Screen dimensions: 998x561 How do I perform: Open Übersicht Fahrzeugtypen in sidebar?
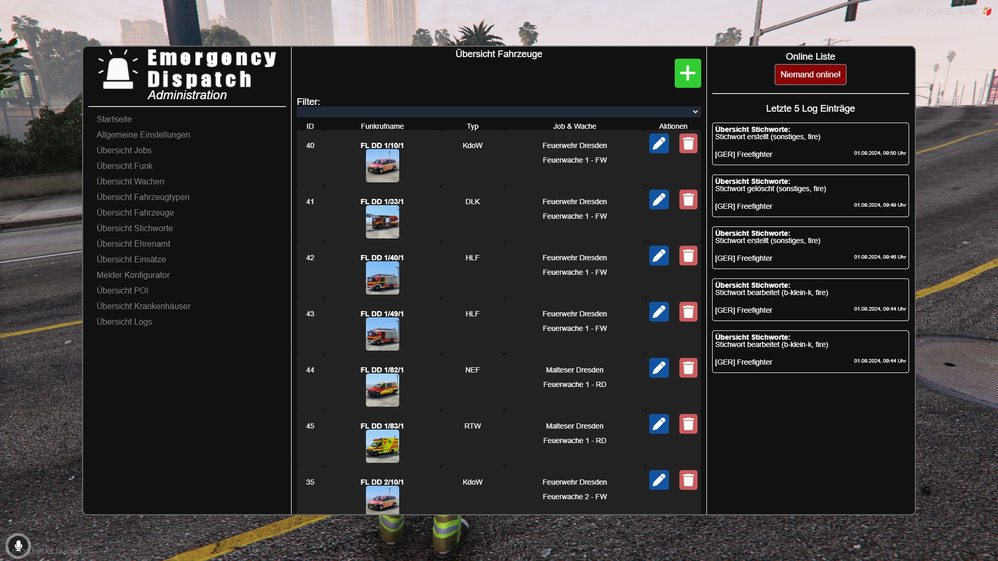coord(143,197)
